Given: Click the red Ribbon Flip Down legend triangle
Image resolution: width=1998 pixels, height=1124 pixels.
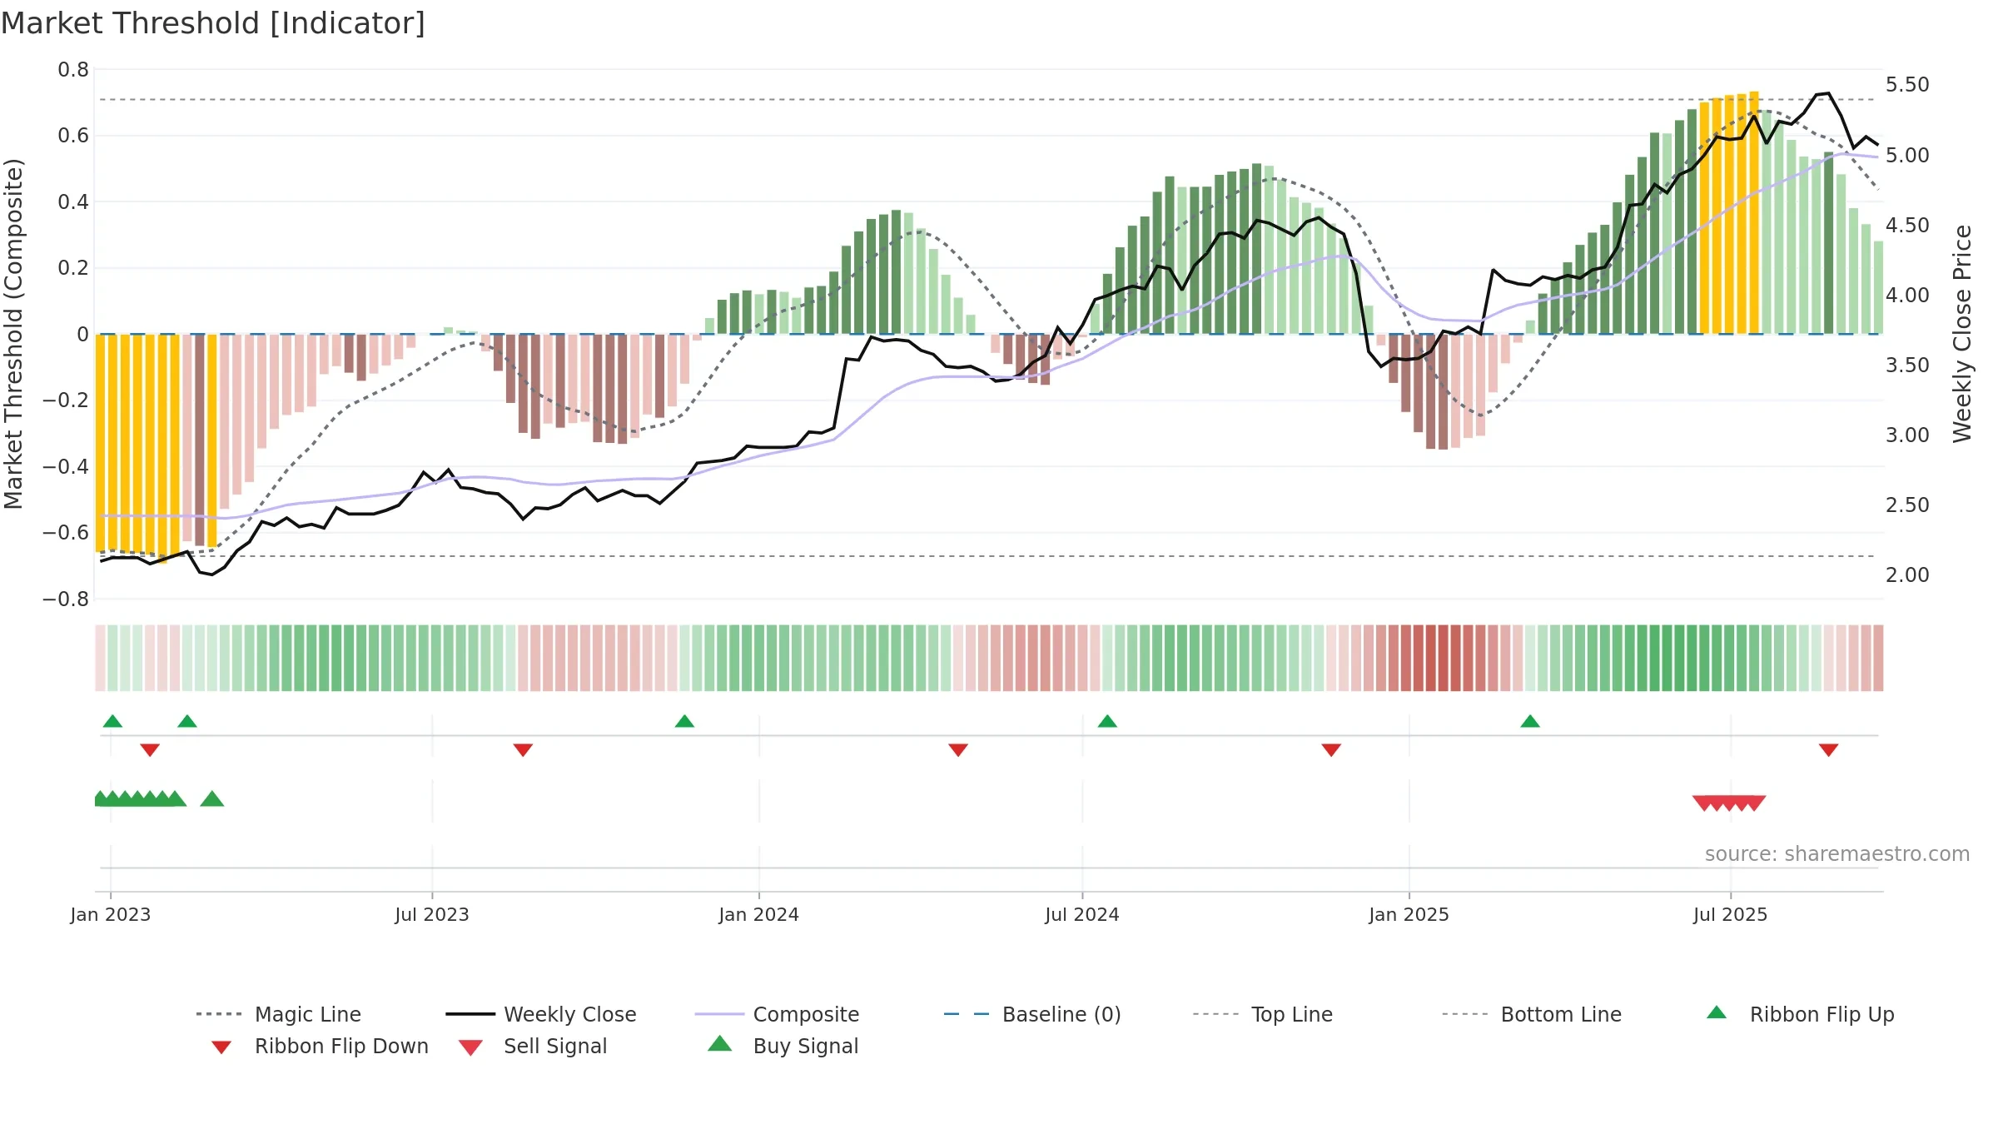Looking at the screenshot, I should pos(221,1047).
